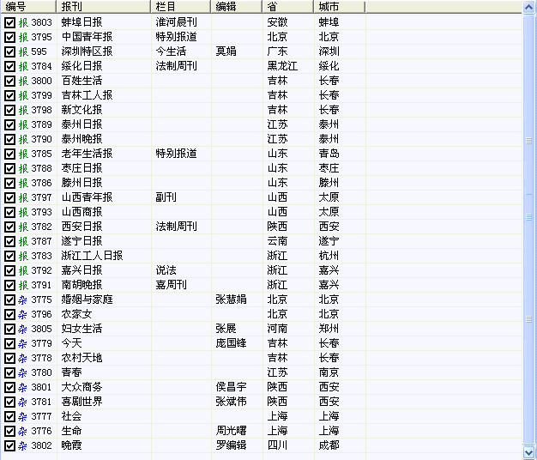The width and height of the screenshot is (537, 460).
Task: Click the green 报 icon for row 3790
Action: tap(23, 139)
